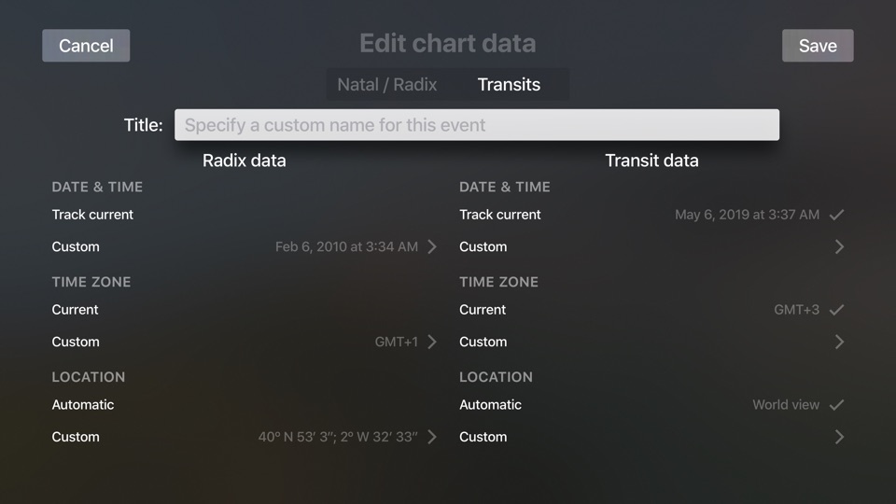
Task: Click checkmark beside World view location
Action: coord(836,405)
